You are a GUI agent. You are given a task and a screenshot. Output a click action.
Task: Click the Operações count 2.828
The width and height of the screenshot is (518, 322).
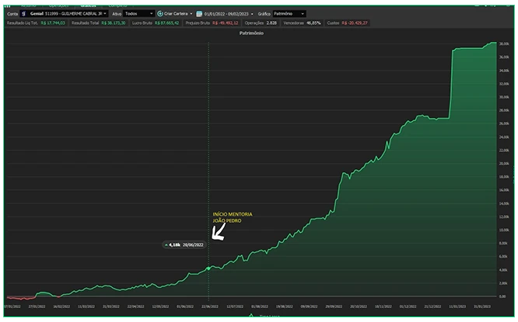click(271, 23)
